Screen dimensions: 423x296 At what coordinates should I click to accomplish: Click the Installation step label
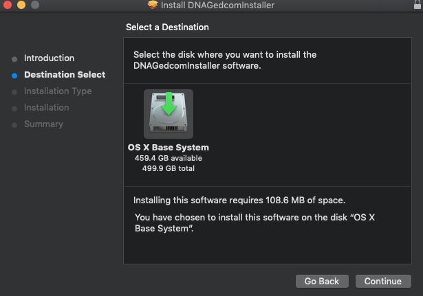tap(46, 108)
